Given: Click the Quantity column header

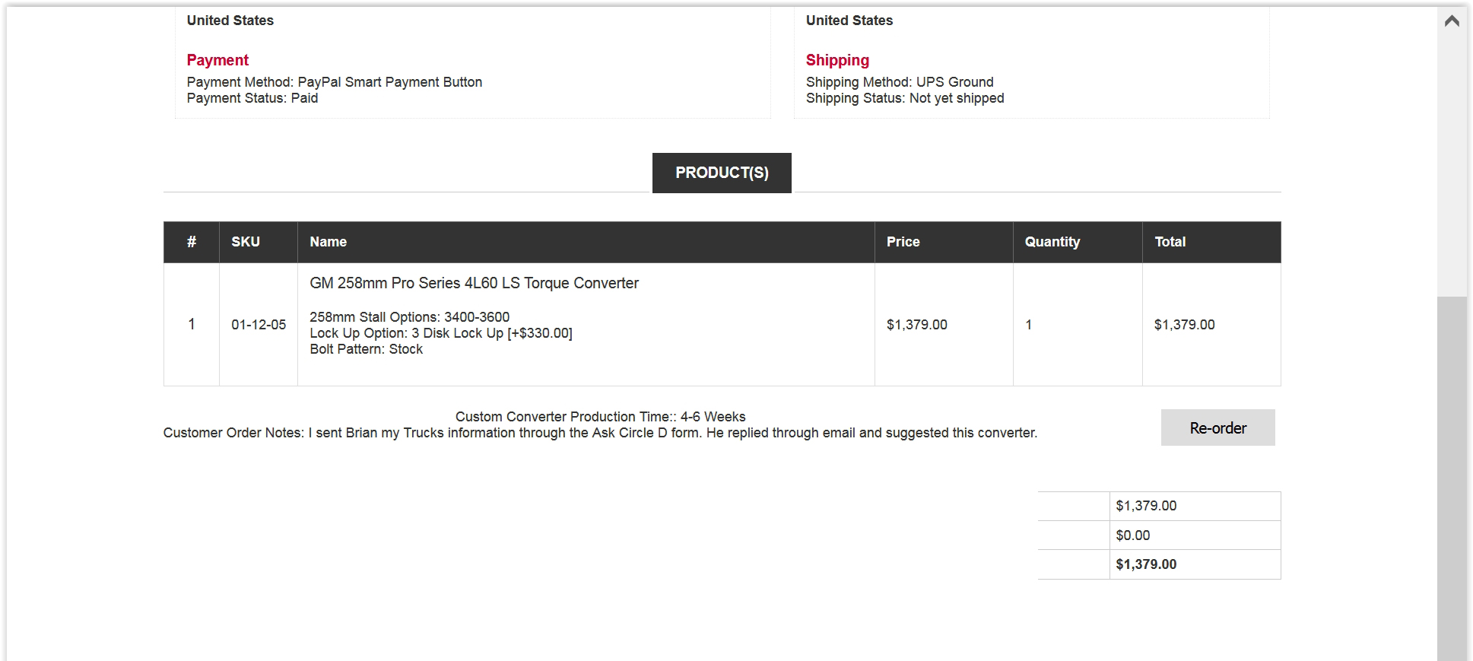Looking at the screenshot, I should tap(1052, 242).
